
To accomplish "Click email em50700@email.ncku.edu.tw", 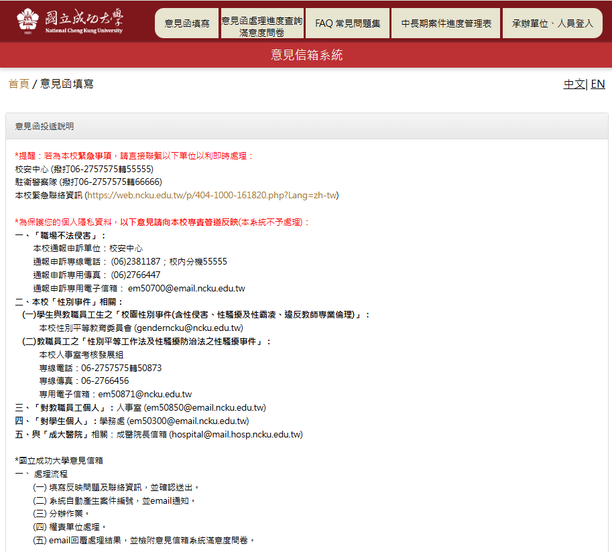I will 186,288.
